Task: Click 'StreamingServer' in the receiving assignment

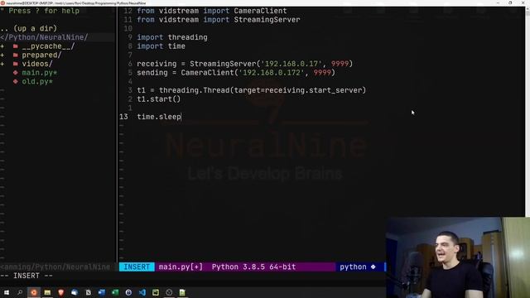Action: pos(223,64)
